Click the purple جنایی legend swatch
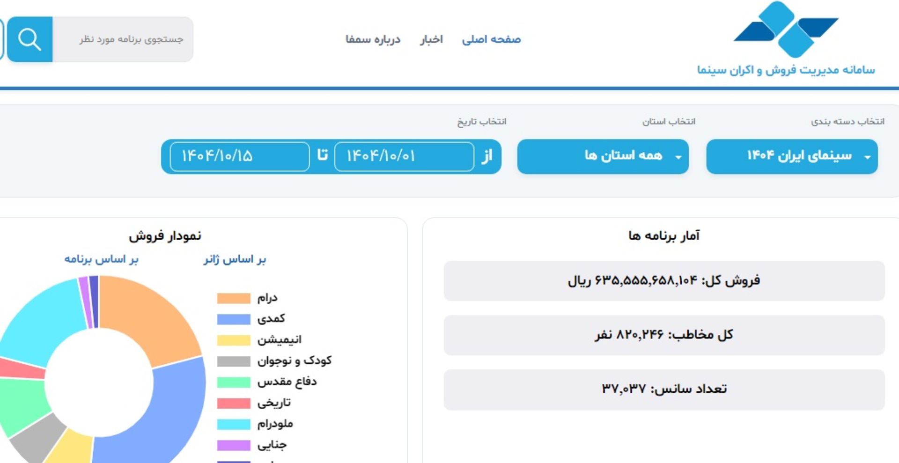The width and height of the screenshot is (899, 463). tap(233, 445)
